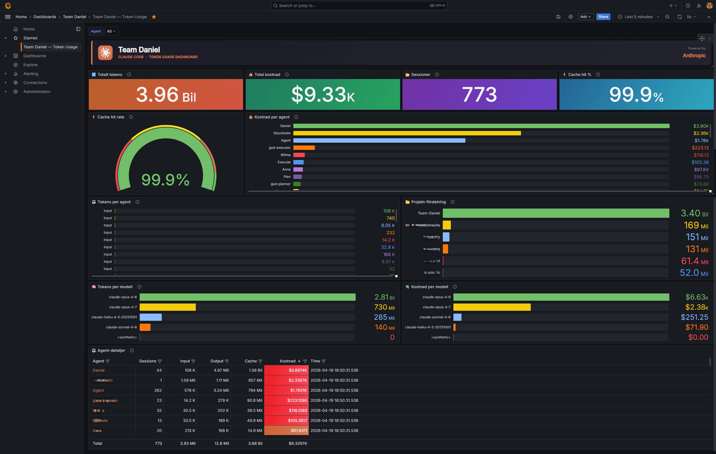Click info icon beside Cache hit %
716x454 pixels.
coord(598,75)
